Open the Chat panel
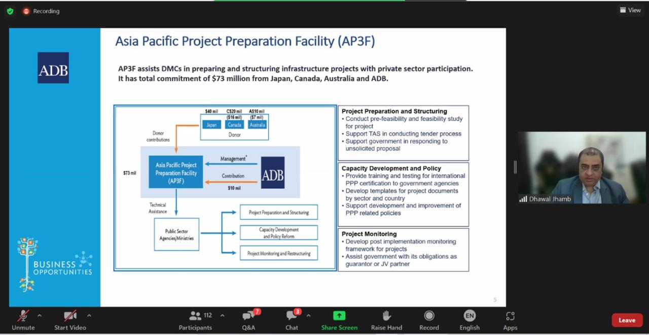Viewport: 649px width, 335px height. (x=292, y=320)
